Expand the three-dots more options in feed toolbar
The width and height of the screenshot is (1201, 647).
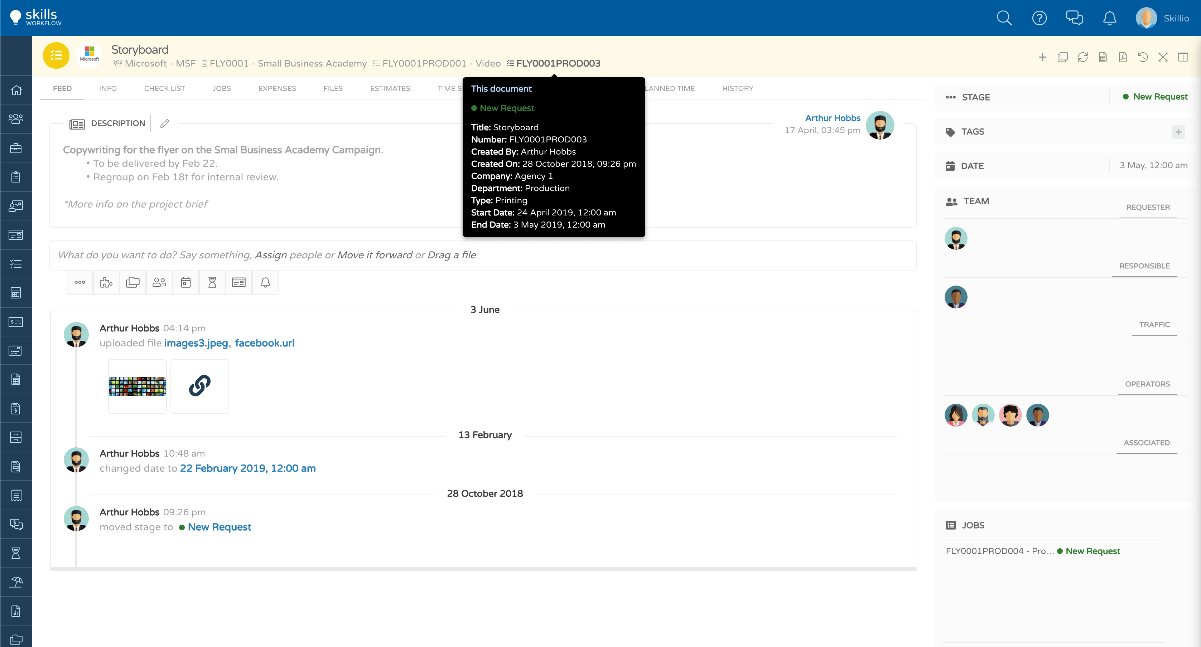(80, 282)
